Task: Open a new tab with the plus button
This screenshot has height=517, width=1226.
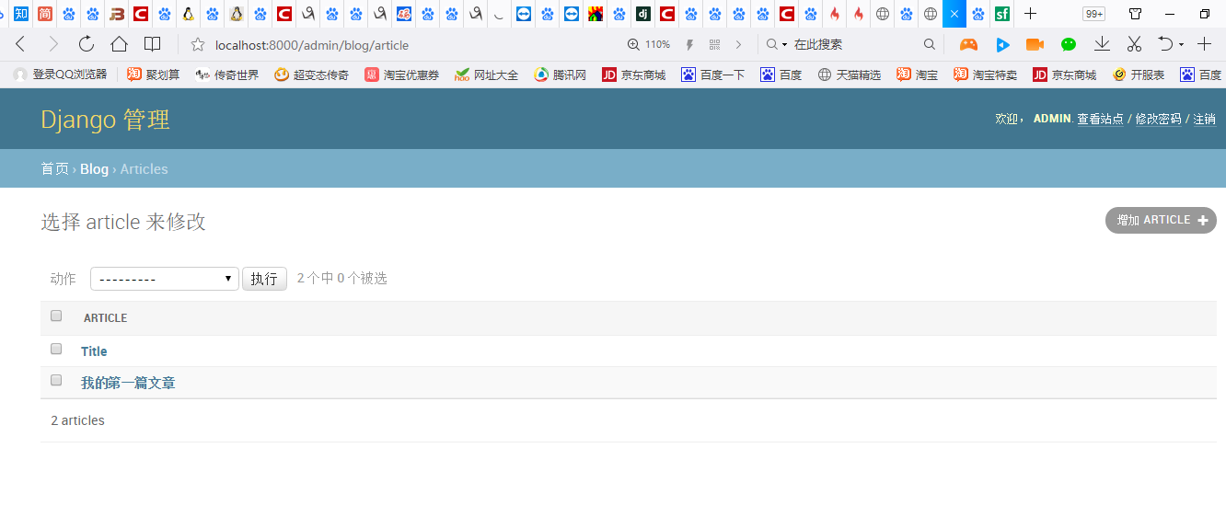Action: pos(1031,14)
